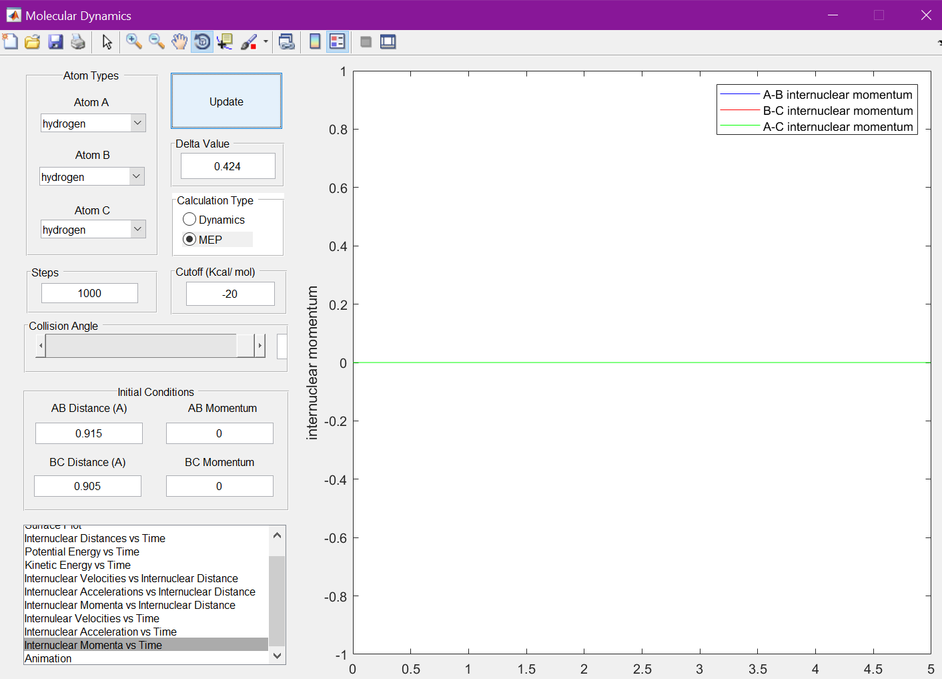Click the New Figure icon

point(11,42)
